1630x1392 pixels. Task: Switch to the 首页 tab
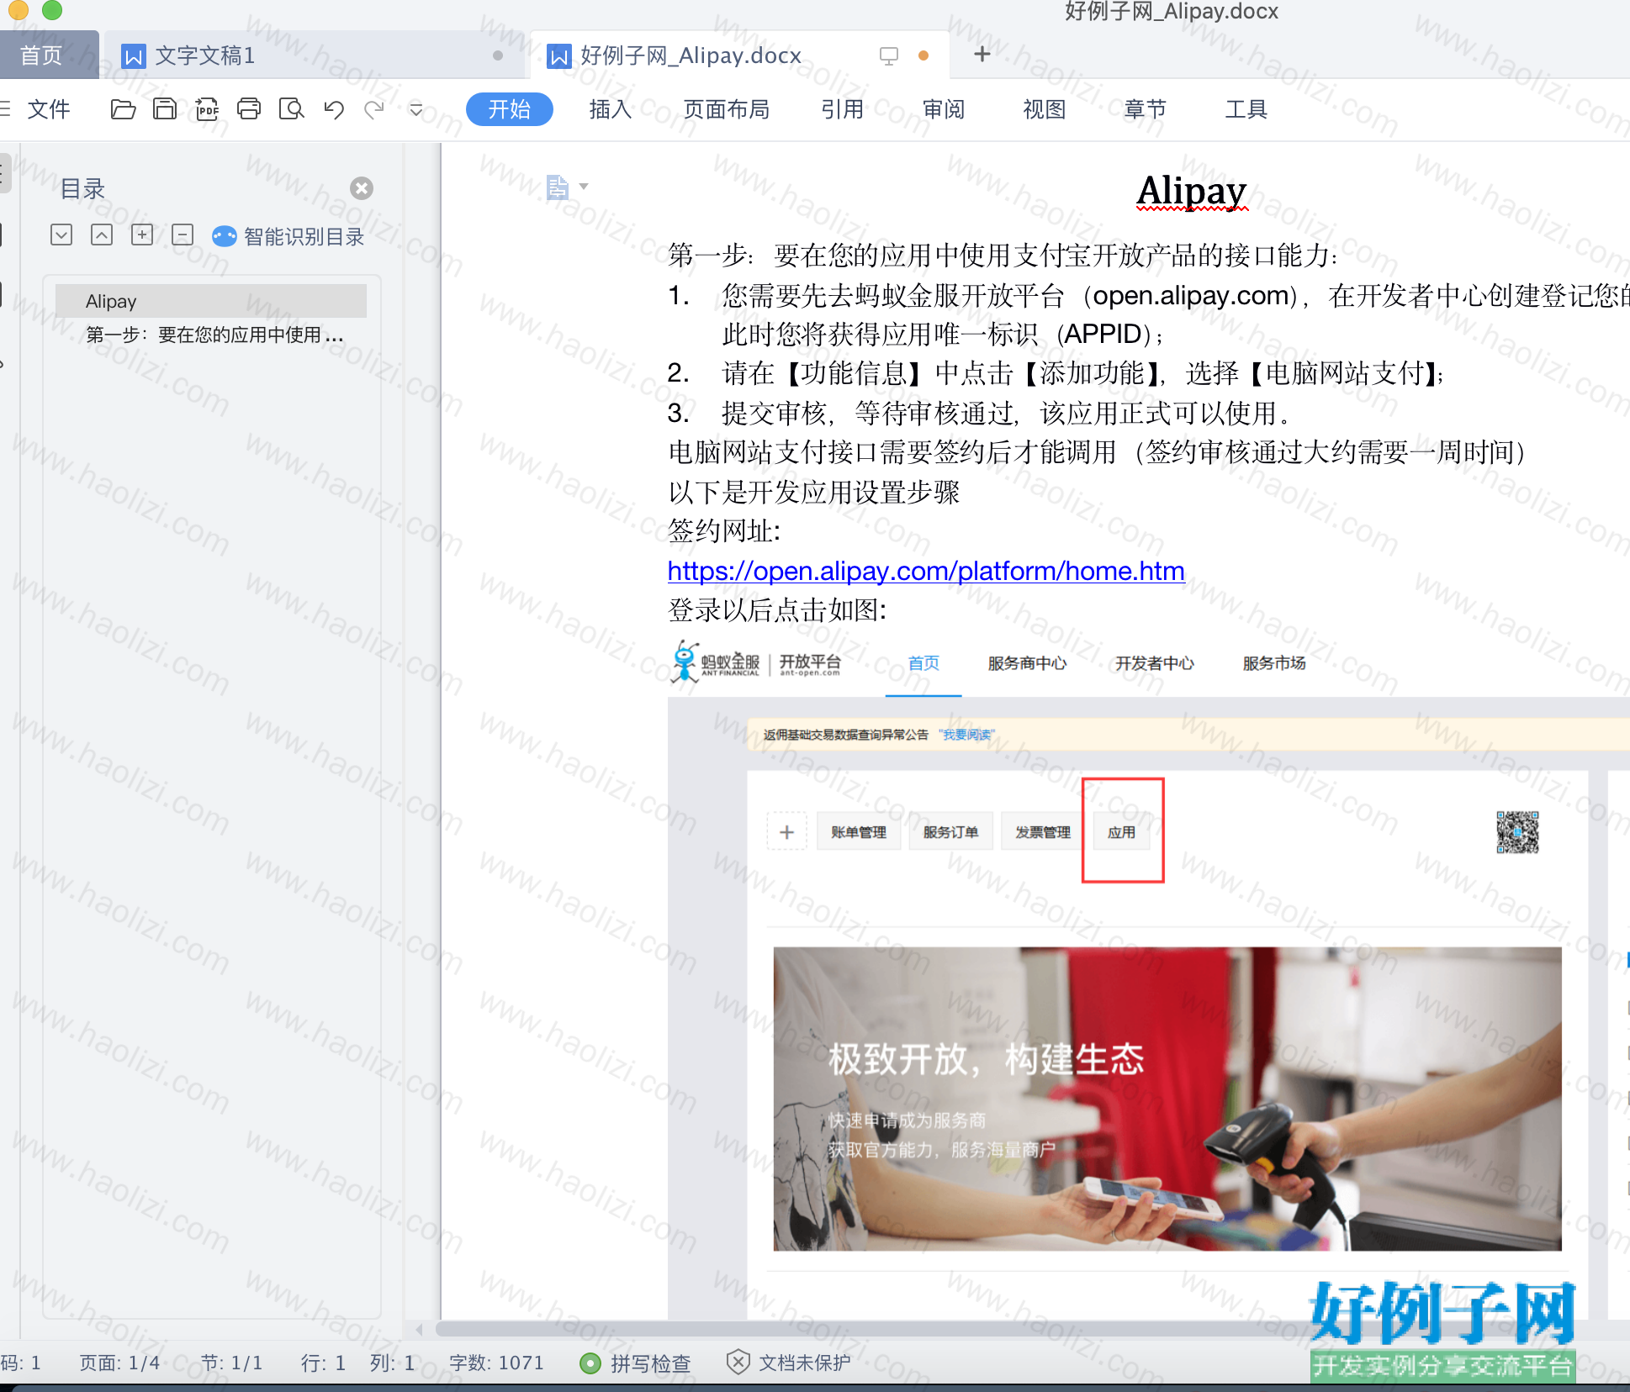pyautogui.click(x=42, y=55)
